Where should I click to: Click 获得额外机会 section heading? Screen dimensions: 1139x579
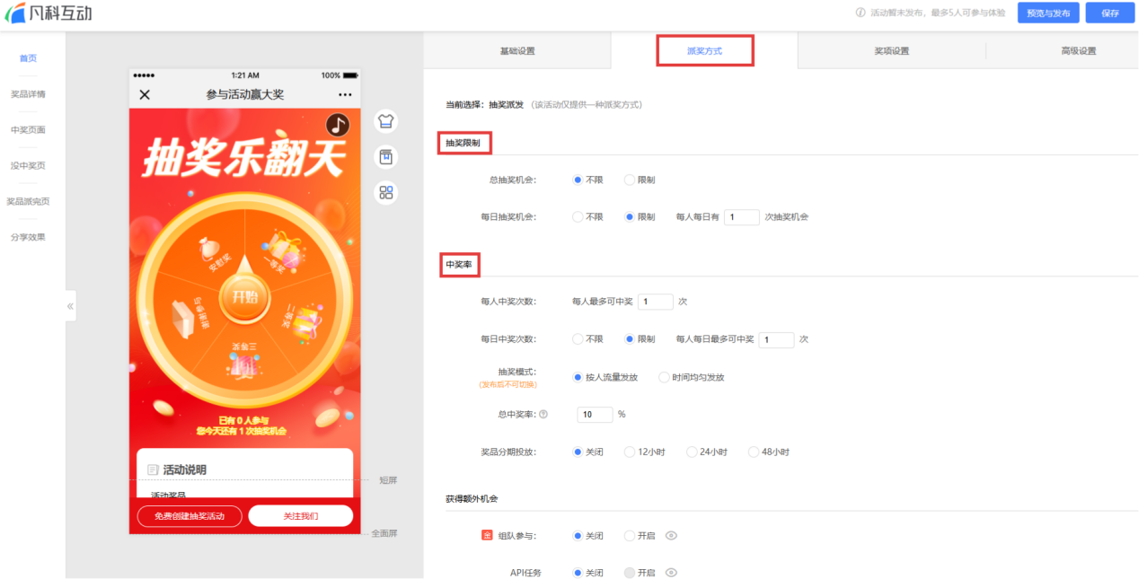(x=472, y=498)
